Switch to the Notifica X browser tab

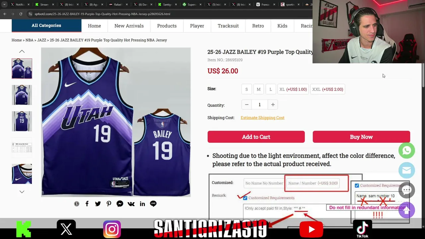[x=17, y=5]
